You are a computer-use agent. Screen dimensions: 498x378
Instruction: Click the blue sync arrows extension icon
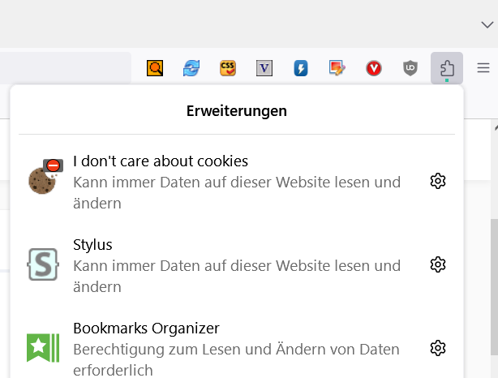point(191,68)
